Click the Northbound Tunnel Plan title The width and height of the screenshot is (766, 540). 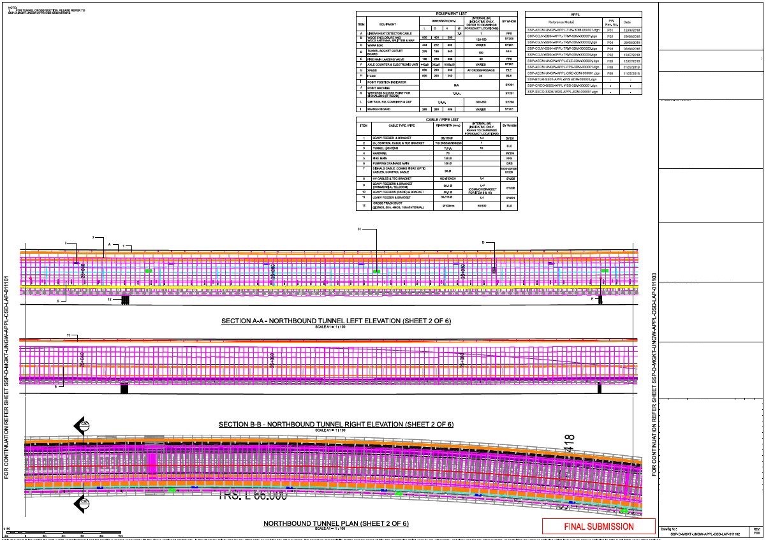point(336,523)
